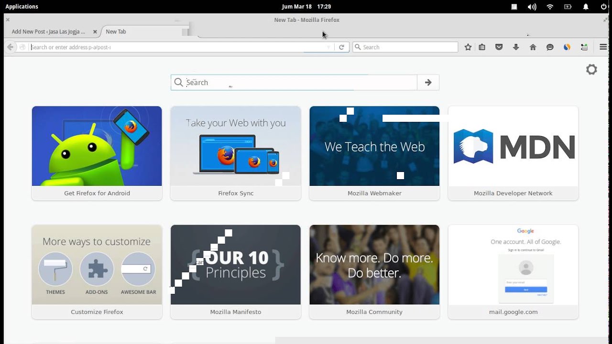612x344 pixels.
Task: Open the Firefox Hello chat icon
Action: pyautogui.click(x=550, y=47)
